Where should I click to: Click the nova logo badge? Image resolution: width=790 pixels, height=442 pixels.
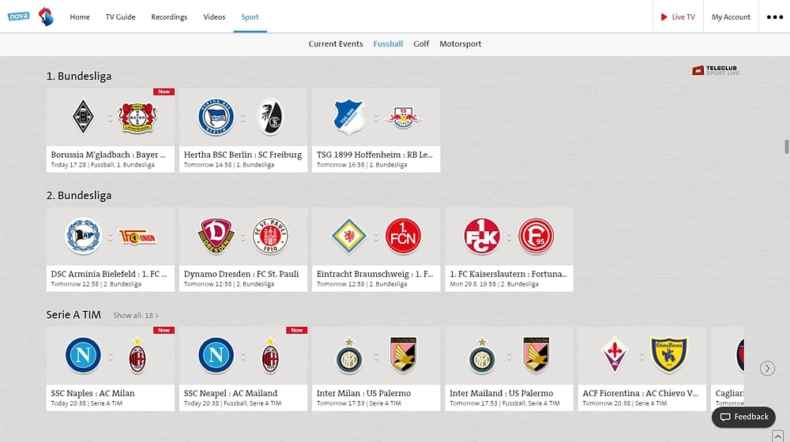click(18, 16)
